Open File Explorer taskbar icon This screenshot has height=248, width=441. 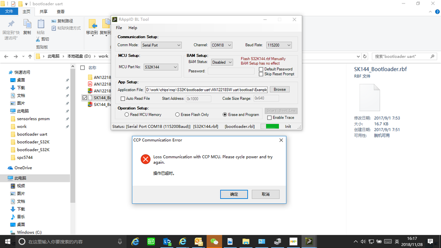[x=246, y=241]
